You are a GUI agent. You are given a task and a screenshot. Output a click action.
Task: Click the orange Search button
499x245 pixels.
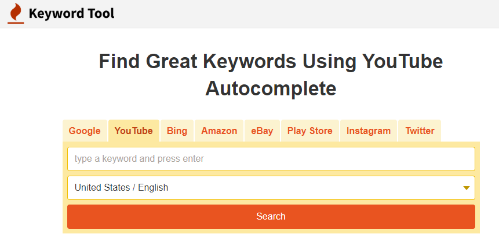click(x=271, y=217)
